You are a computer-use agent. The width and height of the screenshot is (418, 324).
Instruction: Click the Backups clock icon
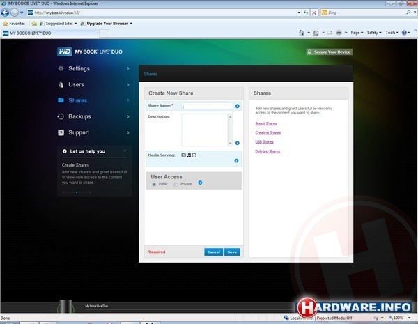[61, 116]
